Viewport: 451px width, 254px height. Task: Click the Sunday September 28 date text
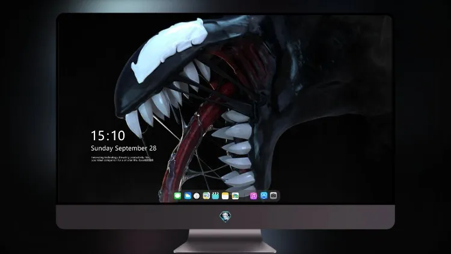pos(124,148)
